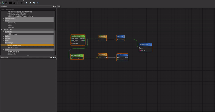Collapse the FrameOps group
Viewport: 215px width, 112px height.
[4, 43]
